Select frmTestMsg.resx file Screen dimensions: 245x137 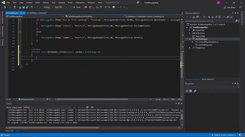coord(205,45)
